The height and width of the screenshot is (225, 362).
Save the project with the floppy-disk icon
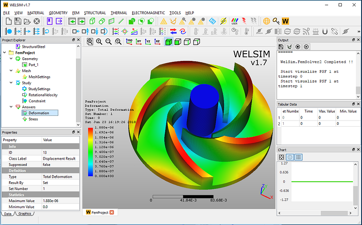click(x=18, y=21)
